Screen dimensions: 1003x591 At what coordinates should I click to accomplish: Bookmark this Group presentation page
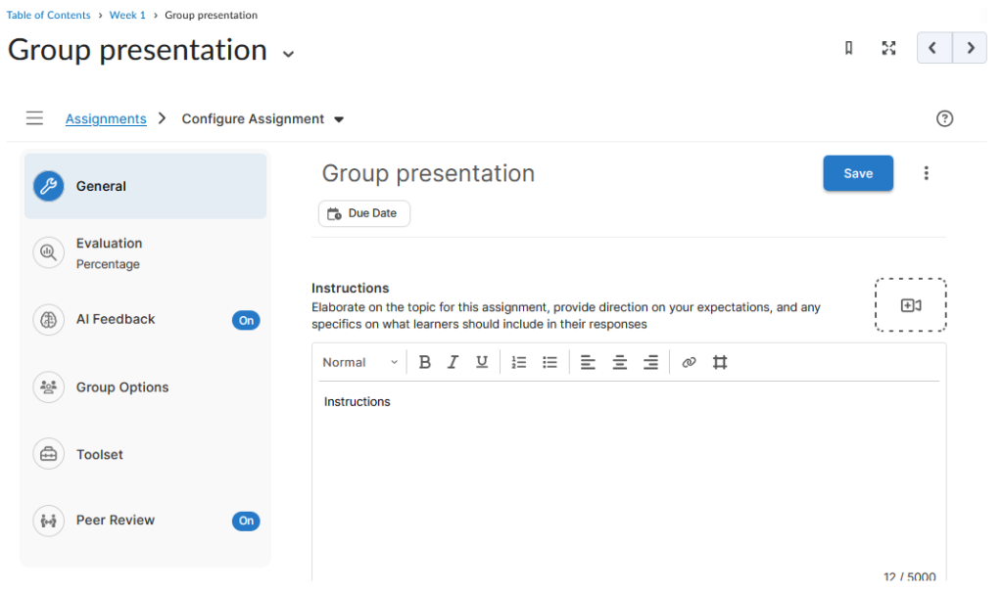pos(848,48)
